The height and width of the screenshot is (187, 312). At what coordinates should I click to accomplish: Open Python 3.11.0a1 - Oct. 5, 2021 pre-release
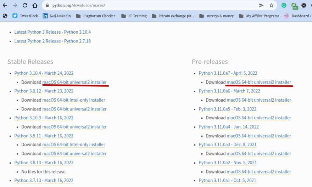coord(227,180)
